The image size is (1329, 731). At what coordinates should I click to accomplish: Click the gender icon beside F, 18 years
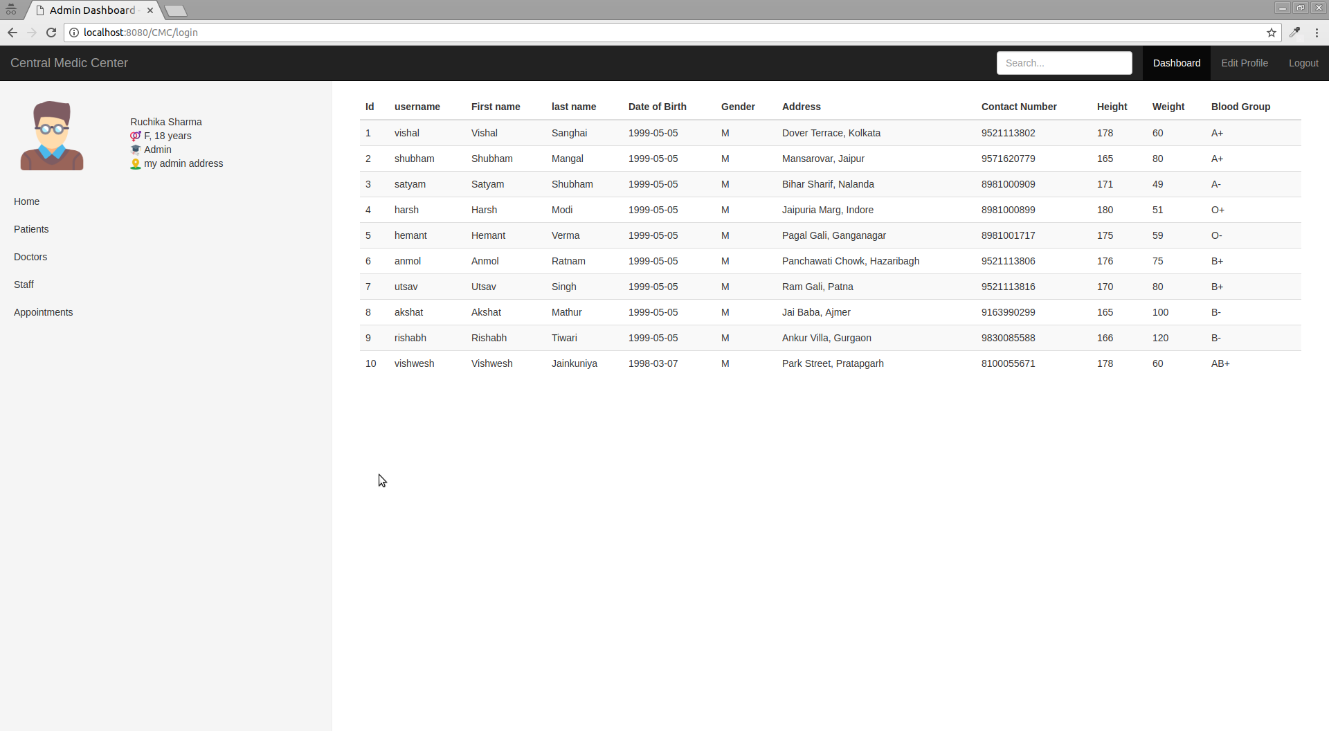tap(136, 136)
